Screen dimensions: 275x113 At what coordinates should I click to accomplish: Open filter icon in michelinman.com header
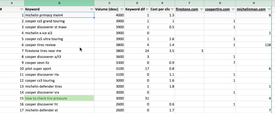(x=269, y=10)
